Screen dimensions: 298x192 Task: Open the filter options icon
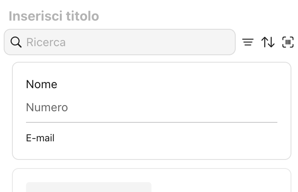pyautogui.click(x=248, y=42)
